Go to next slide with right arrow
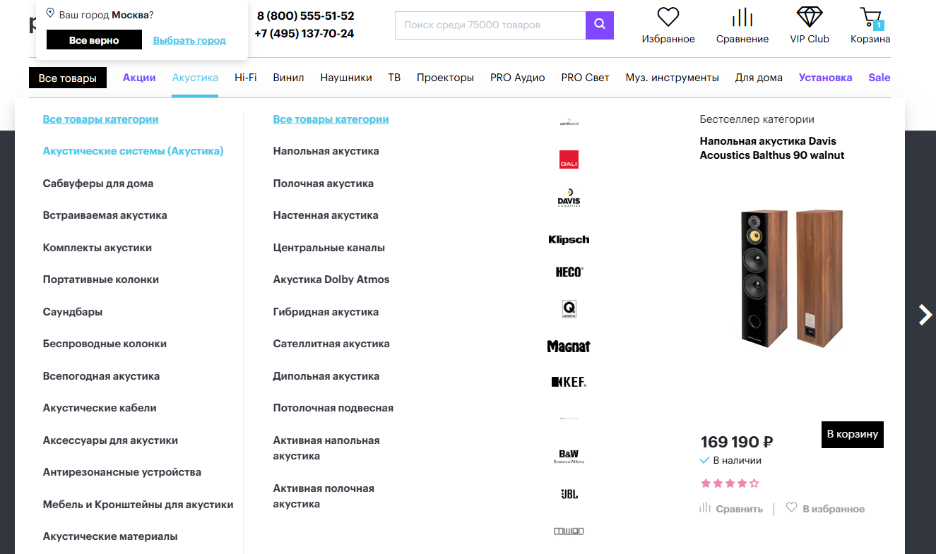 click(925, 314)
